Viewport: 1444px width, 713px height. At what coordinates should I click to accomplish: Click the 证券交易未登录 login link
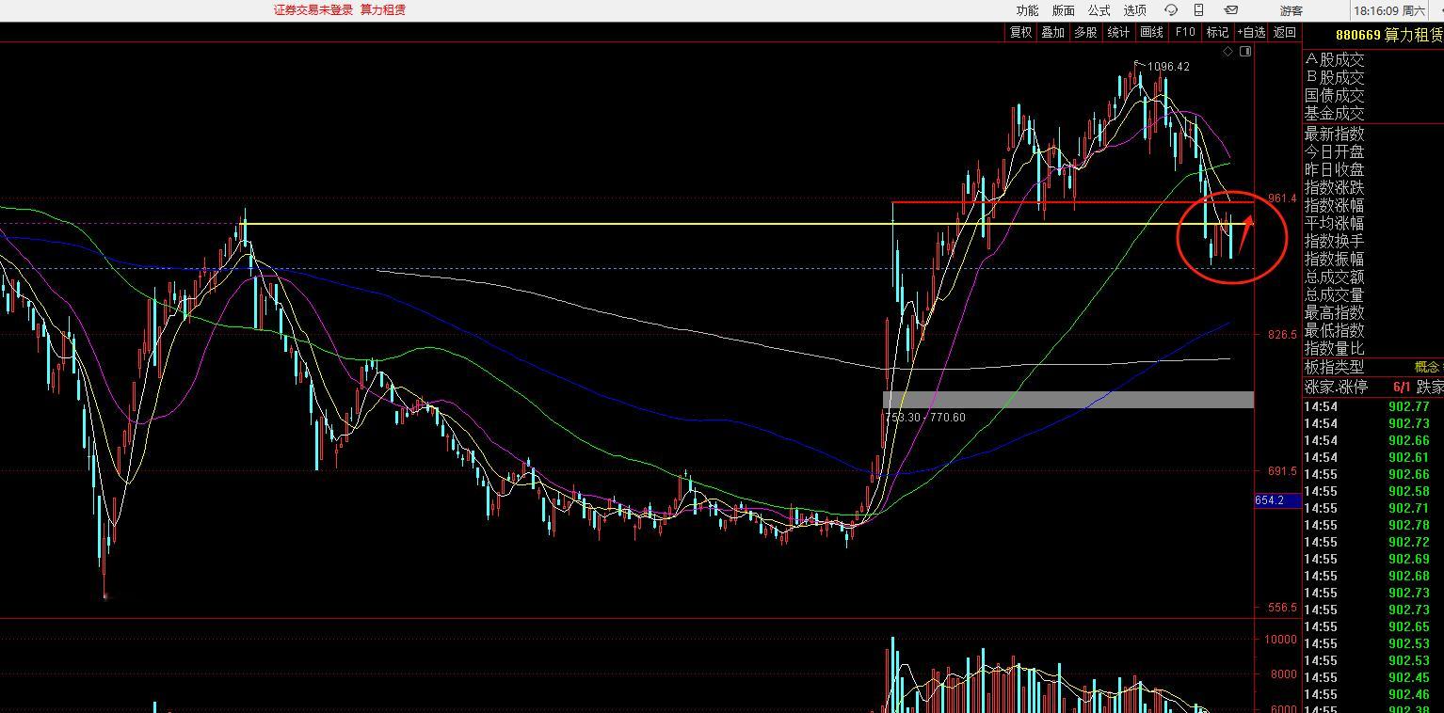[313, 9]
